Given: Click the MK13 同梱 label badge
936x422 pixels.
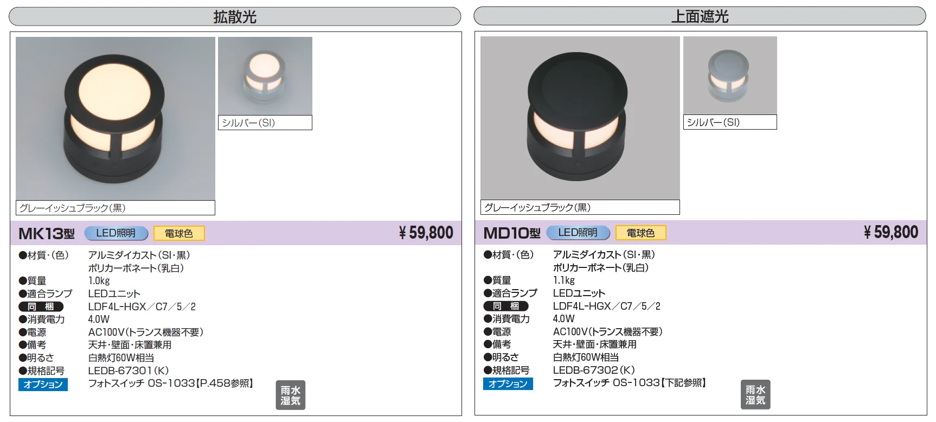Looking at the screenshot, I should (x=41, y=306).
